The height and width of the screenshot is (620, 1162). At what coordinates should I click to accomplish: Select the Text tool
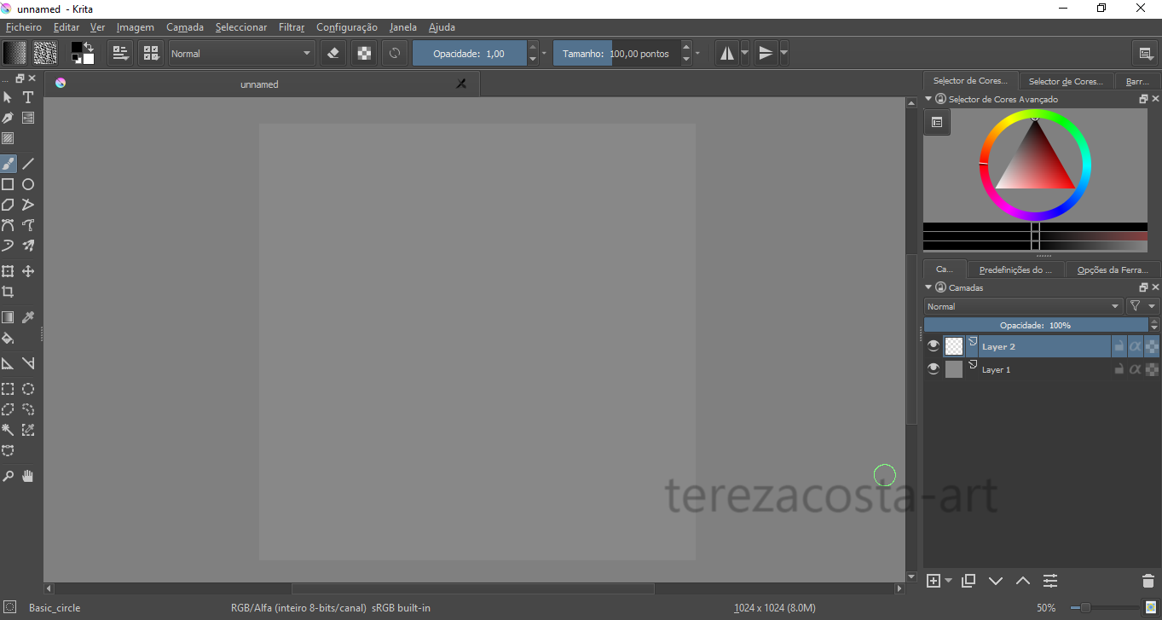[x=28, y=97]
